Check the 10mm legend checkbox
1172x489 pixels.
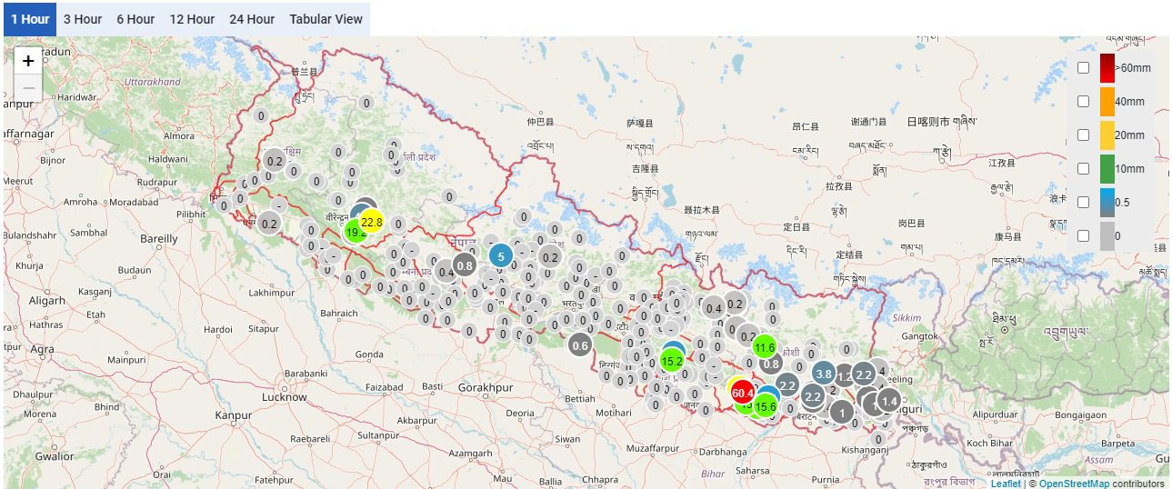click(x=1083, y=168)
